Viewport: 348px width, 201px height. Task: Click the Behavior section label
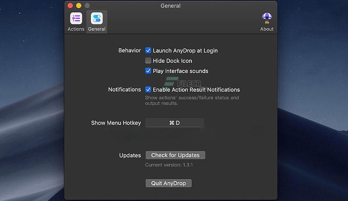(x=129, y=51)
